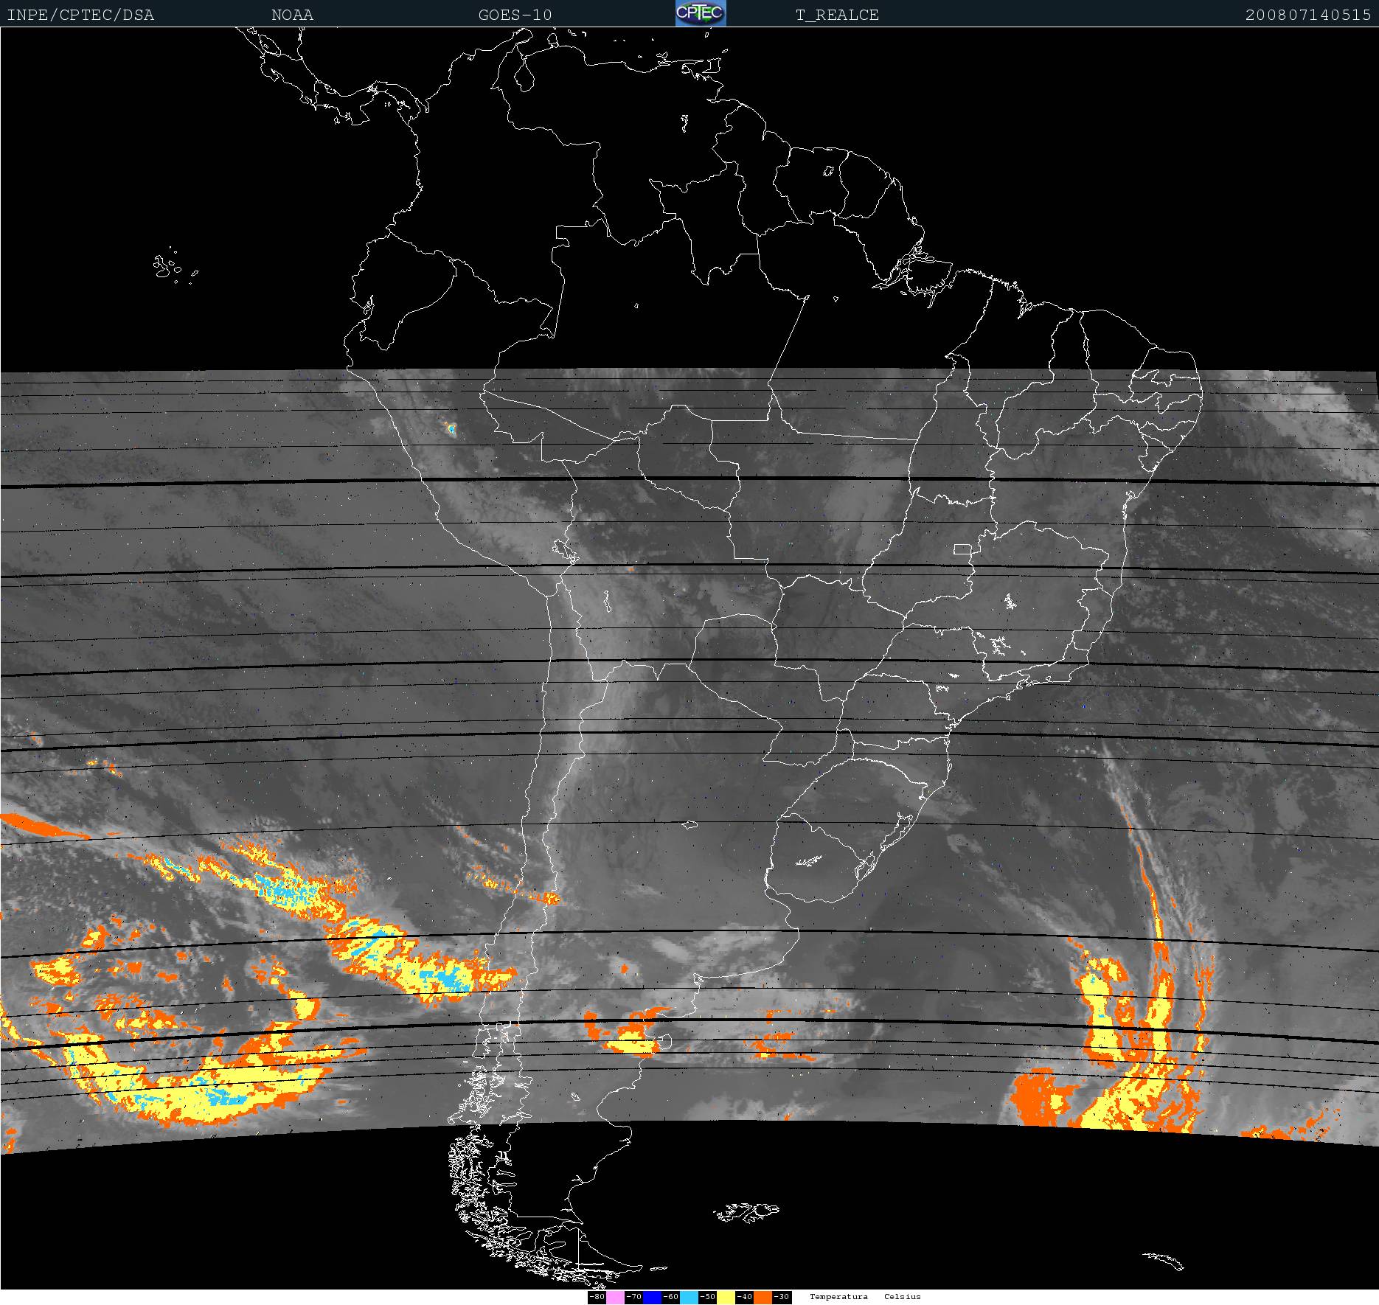This screenshot has height=1305, width=1379.
Task: Select the GOES-10 satellite label
Action: tap(515, 15)
